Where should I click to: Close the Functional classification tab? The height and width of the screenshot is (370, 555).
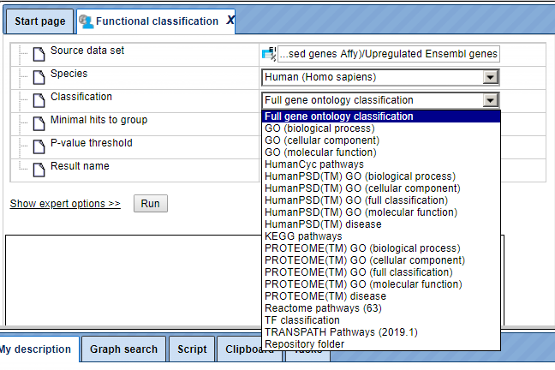(x=230, y=21)
